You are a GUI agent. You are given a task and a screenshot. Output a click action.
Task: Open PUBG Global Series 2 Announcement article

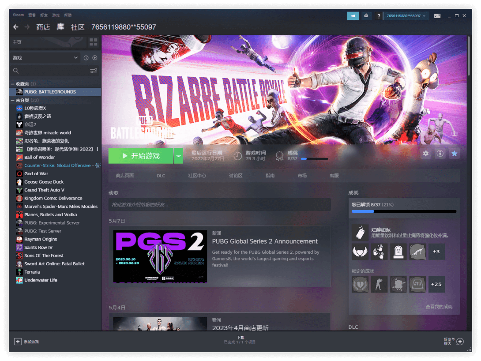(x=265, y=241)
